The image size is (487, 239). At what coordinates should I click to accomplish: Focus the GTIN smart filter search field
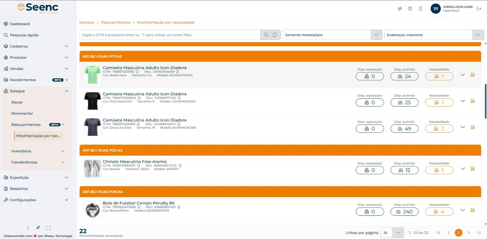coord(170,35)
